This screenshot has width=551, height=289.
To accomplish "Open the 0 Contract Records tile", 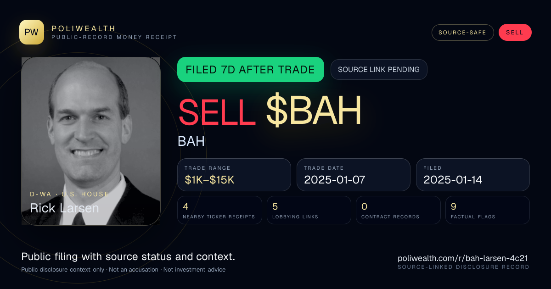I will 398,210.
